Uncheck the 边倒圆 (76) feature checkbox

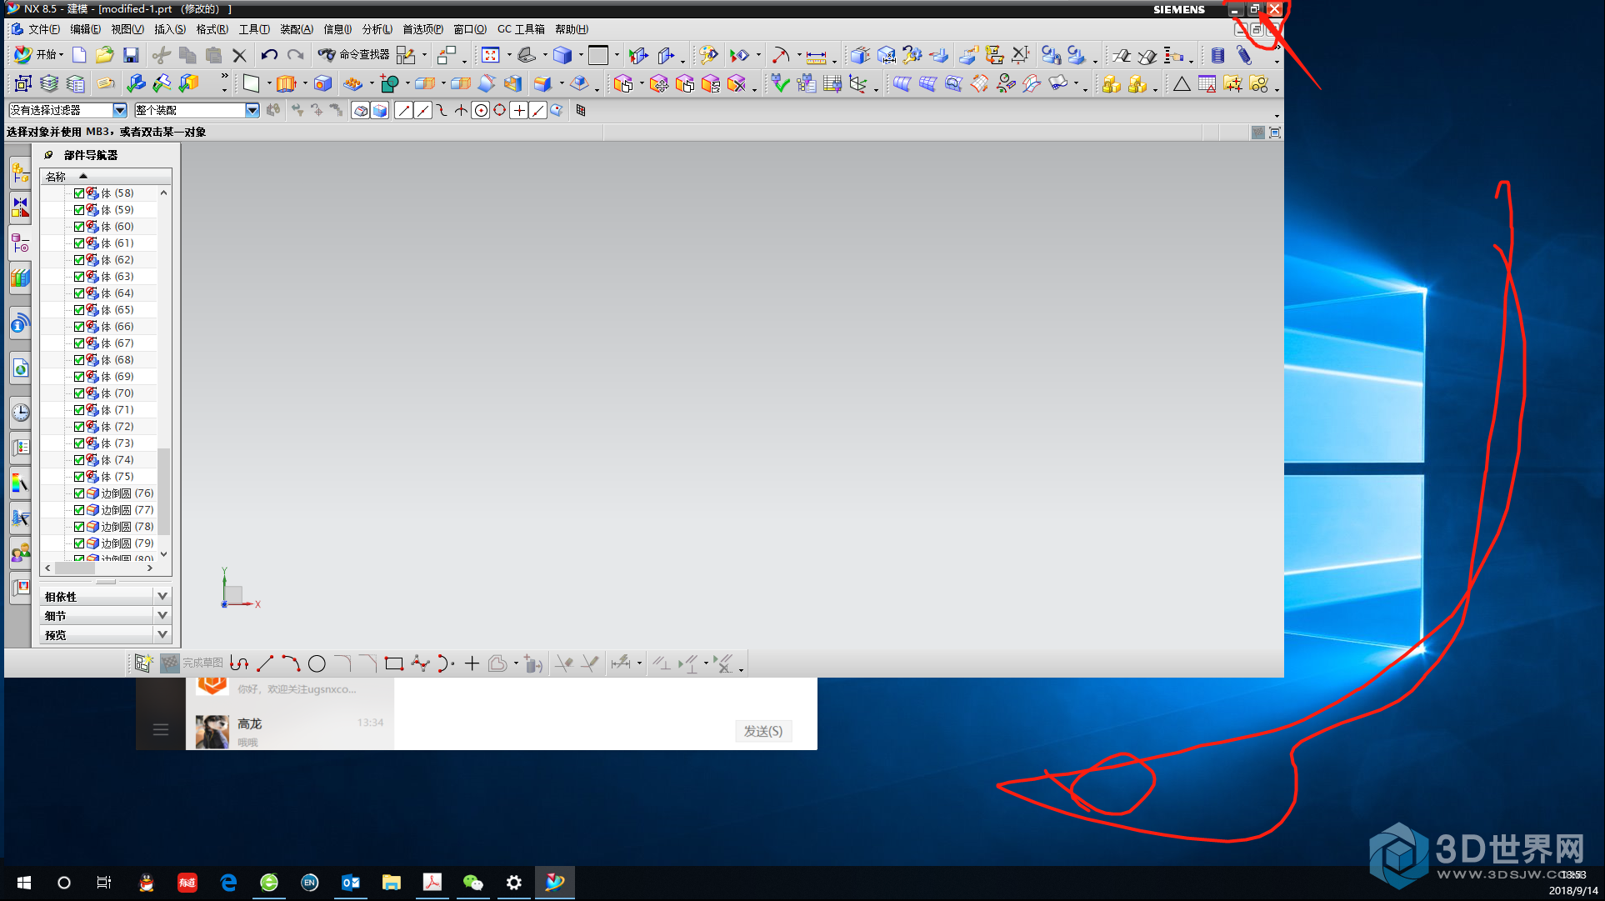(79, 493)
